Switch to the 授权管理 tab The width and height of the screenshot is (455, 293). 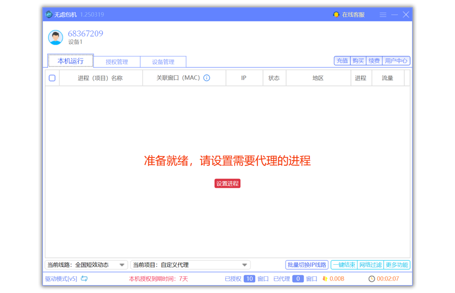[x=117, y=62]
